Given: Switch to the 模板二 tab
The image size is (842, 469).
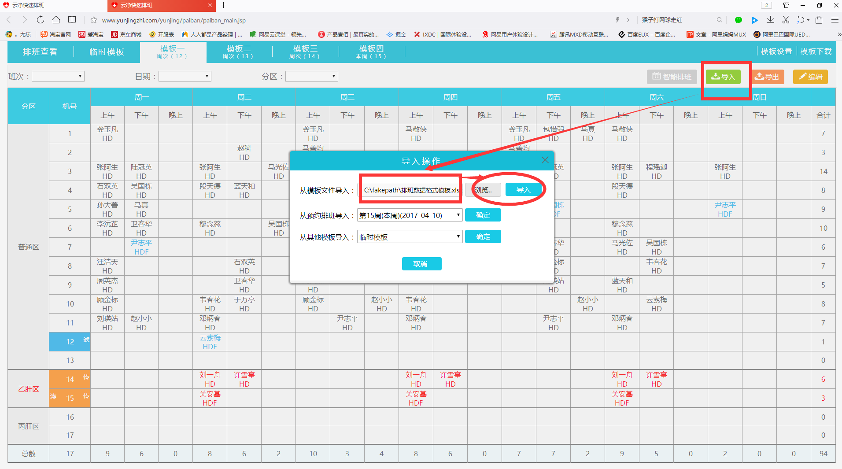Looking at the screenshot, I should coord(238,52).
